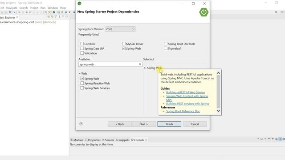The image size is (285, 160).
Task: Open the Spring Boot Version dropdown
Action: 120,29
